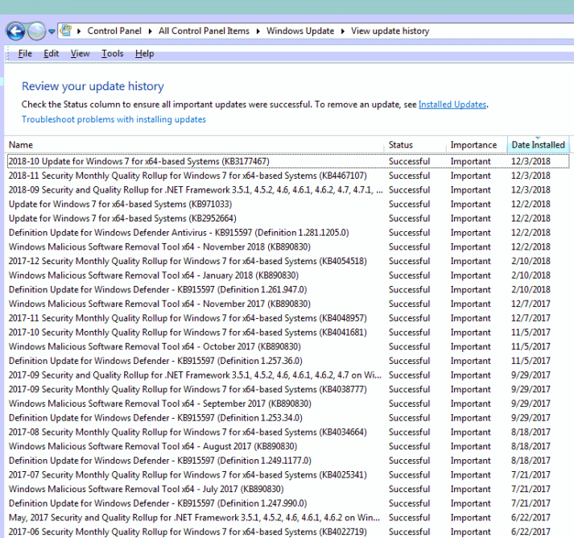Expand the arrow after Windows Update breadcrumb
The width and height of the screenshot is (574, 538).
pos(343,31)
